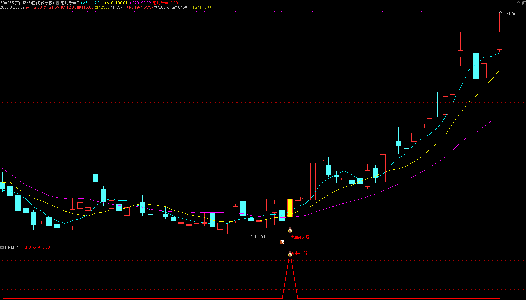Click the 121.55 high price annotation on chart
526x300 pixels.
(510, 14)
